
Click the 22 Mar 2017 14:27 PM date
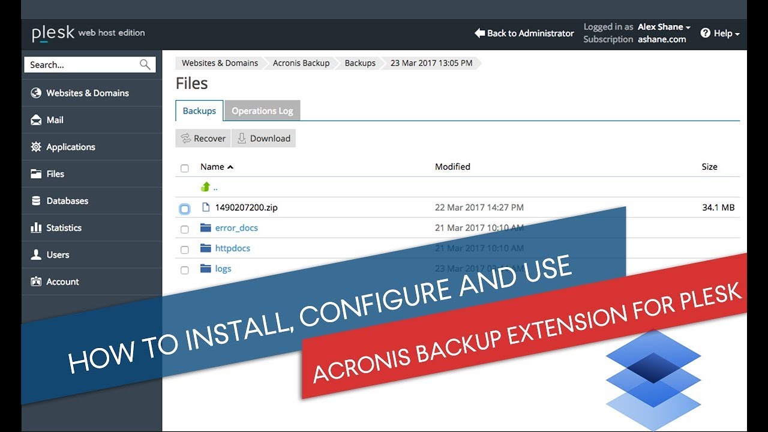[x=479, y=208]
